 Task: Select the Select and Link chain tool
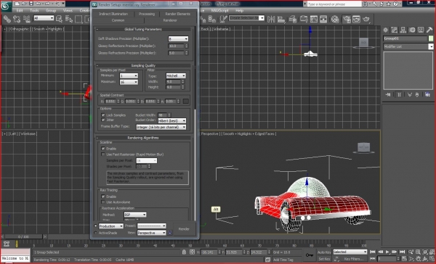point(7,19)
